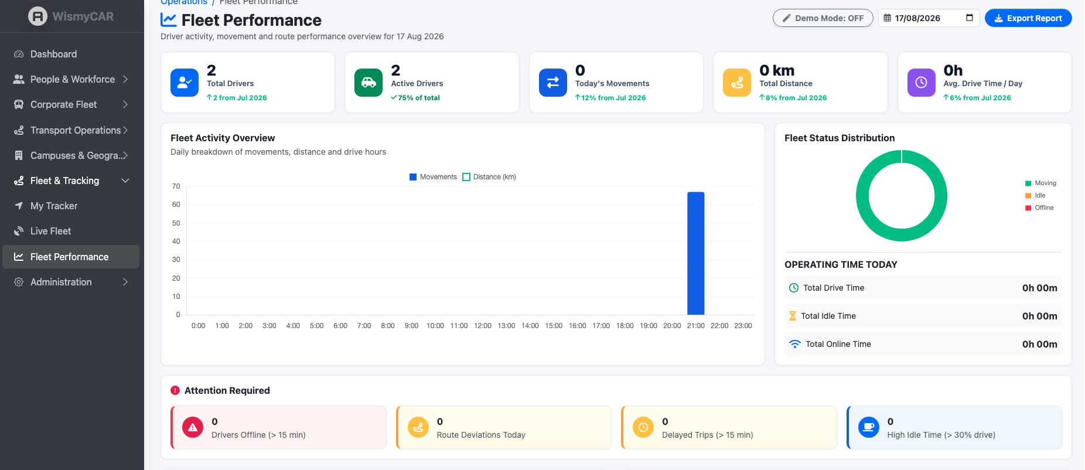Toggle Distance (km) series in chart legend
Image resolution: width=1085 pixels, height=470 pixels.
point(489,177)
